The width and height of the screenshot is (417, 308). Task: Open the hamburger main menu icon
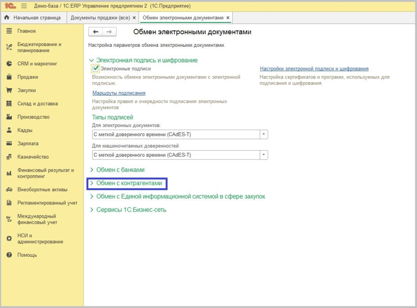click(24, 6)
